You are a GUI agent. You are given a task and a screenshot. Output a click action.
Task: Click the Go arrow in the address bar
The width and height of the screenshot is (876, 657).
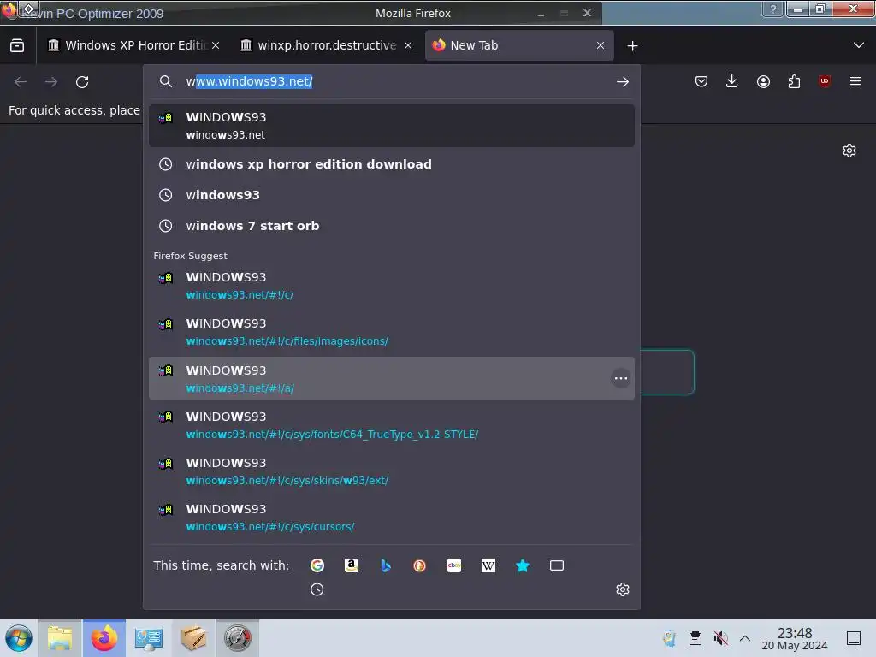[623, 81]
